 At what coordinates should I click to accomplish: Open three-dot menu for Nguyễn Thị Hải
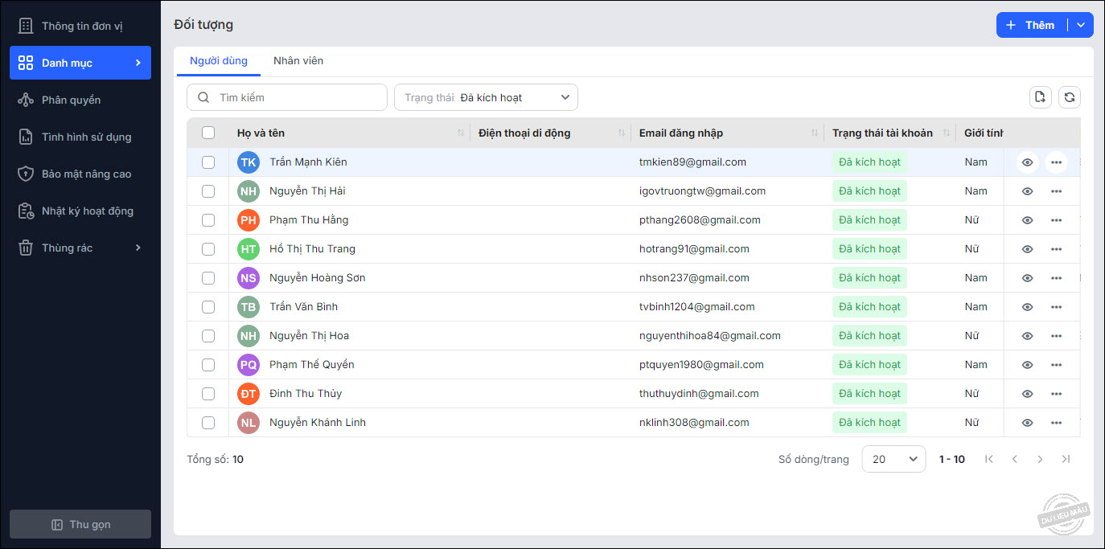(1056, 191)
